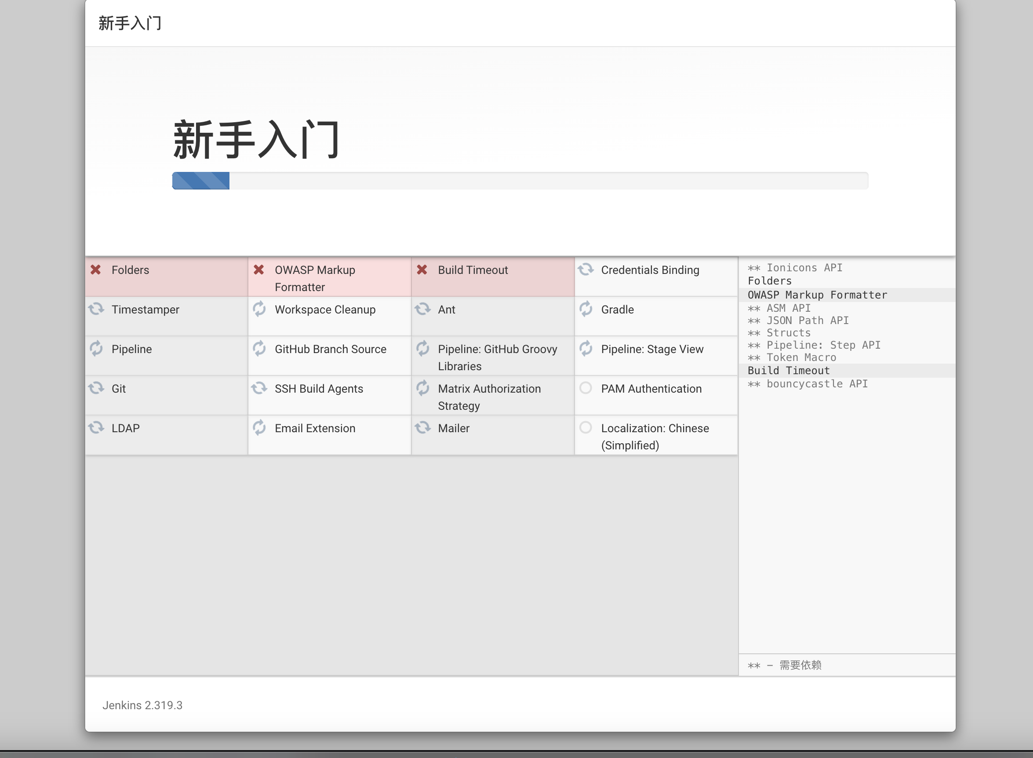Image resolution: width=1033 pixels, height=758 pixels.
Task: Select the Folders plugin row
Action: tap(130, 270)
